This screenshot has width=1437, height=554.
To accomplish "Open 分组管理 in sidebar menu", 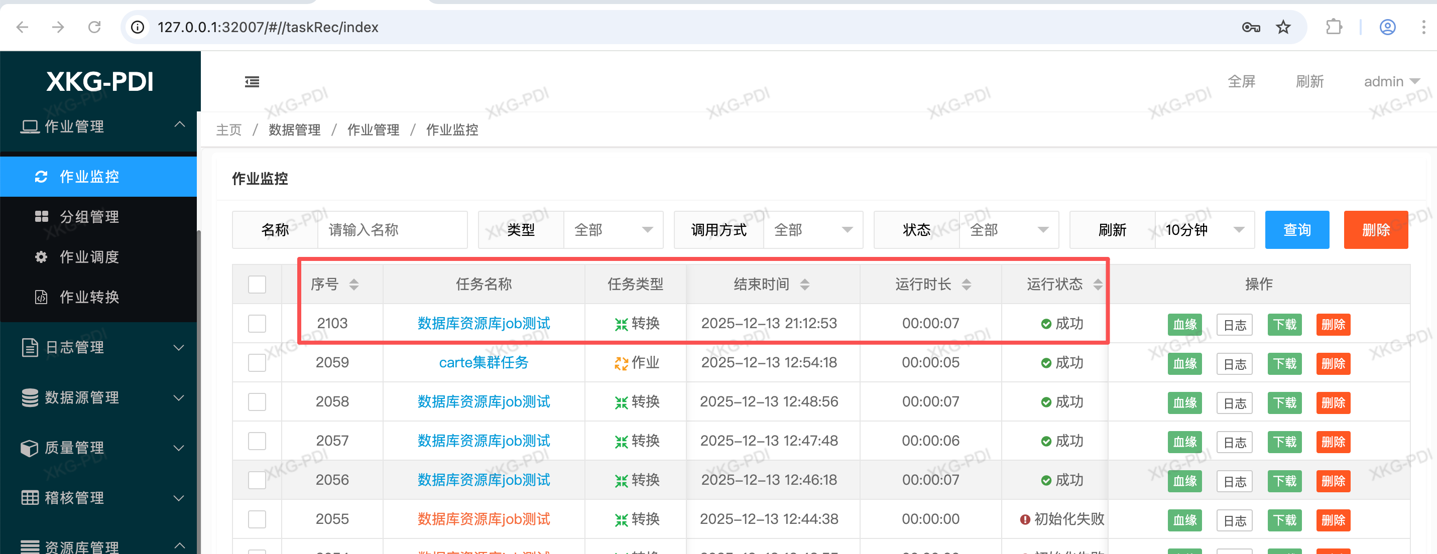I will [x=89, y=217].
